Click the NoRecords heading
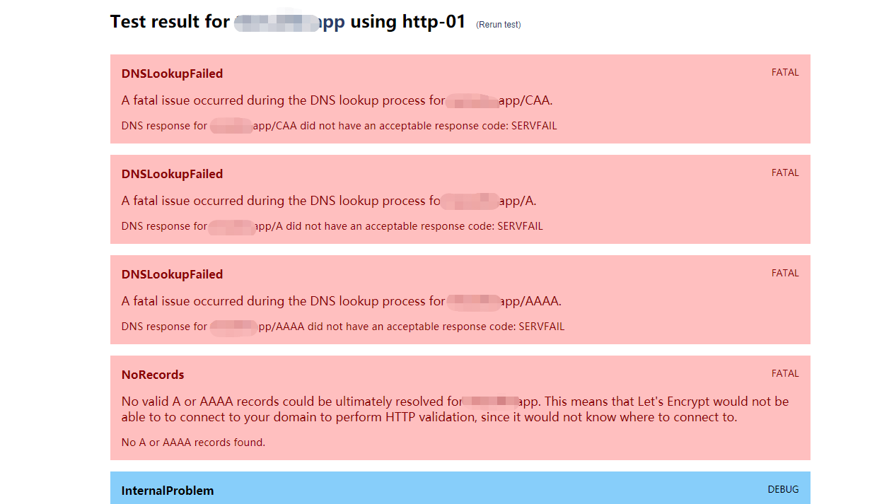The height and width of the screenshot is (504, 877). point(153,375)
